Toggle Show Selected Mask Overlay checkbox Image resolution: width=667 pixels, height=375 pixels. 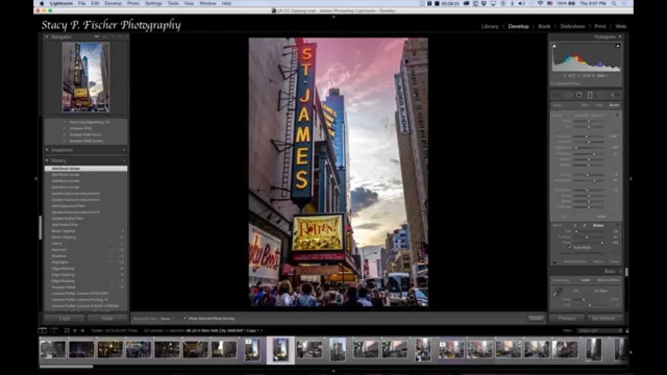[x=184, y=318]
